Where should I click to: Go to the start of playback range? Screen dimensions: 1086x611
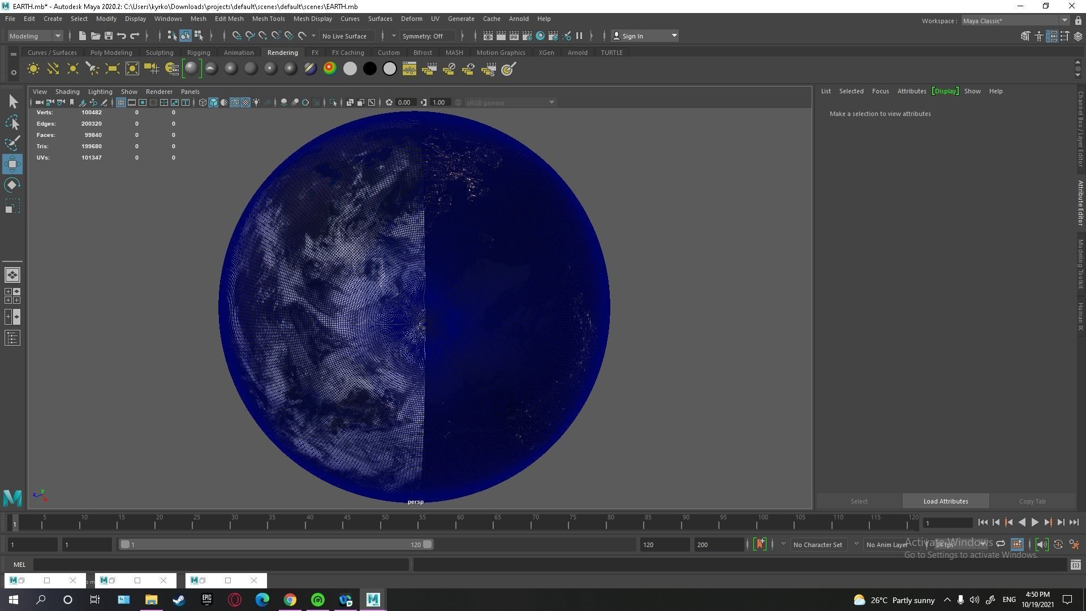click(x=982, y=523)
